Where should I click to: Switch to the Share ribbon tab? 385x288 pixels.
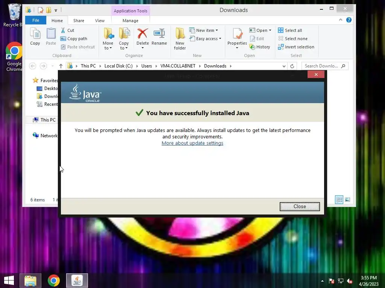pyautogui.click(x=79, y=21)
